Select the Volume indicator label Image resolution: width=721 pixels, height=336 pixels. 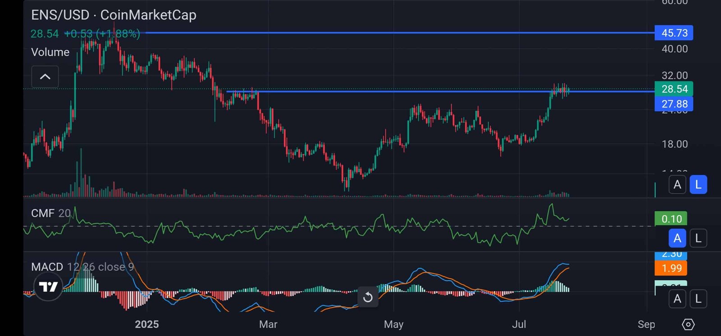click(50, 52)
